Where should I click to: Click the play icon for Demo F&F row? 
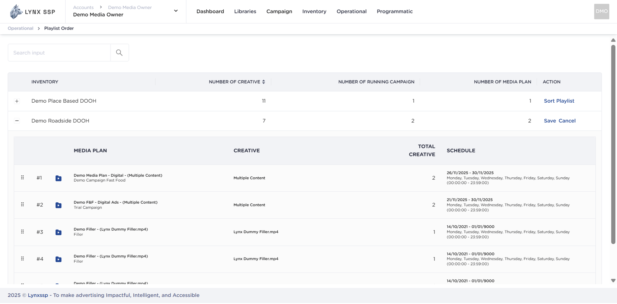pyautogui.click(x=58, y=205)
